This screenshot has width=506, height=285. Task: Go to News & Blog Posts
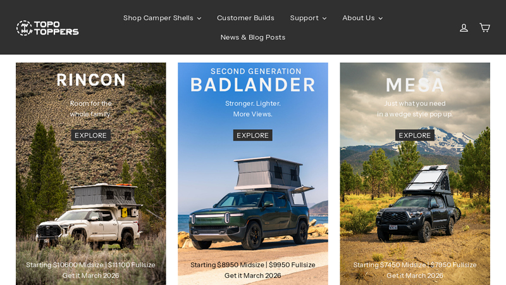tap(253, 37)
